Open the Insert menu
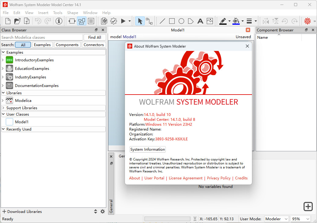Image resolution: width=317 pixels, height=223 pixels. 43,13
